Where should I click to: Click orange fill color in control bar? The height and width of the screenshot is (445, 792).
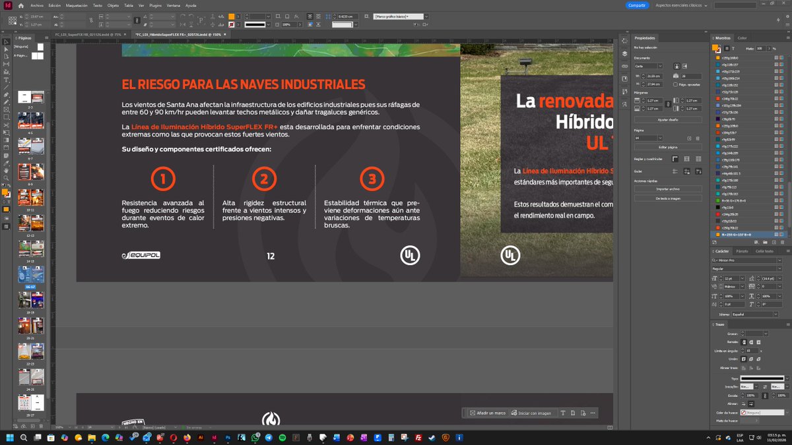232,16
